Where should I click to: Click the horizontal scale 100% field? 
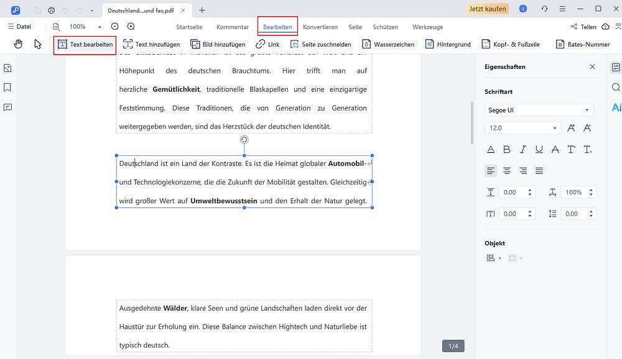(578, 192)
